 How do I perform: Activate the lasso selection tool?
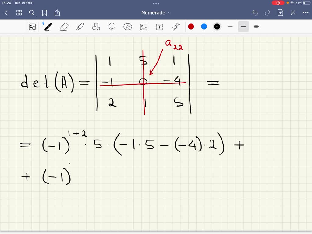coord(112,27)
